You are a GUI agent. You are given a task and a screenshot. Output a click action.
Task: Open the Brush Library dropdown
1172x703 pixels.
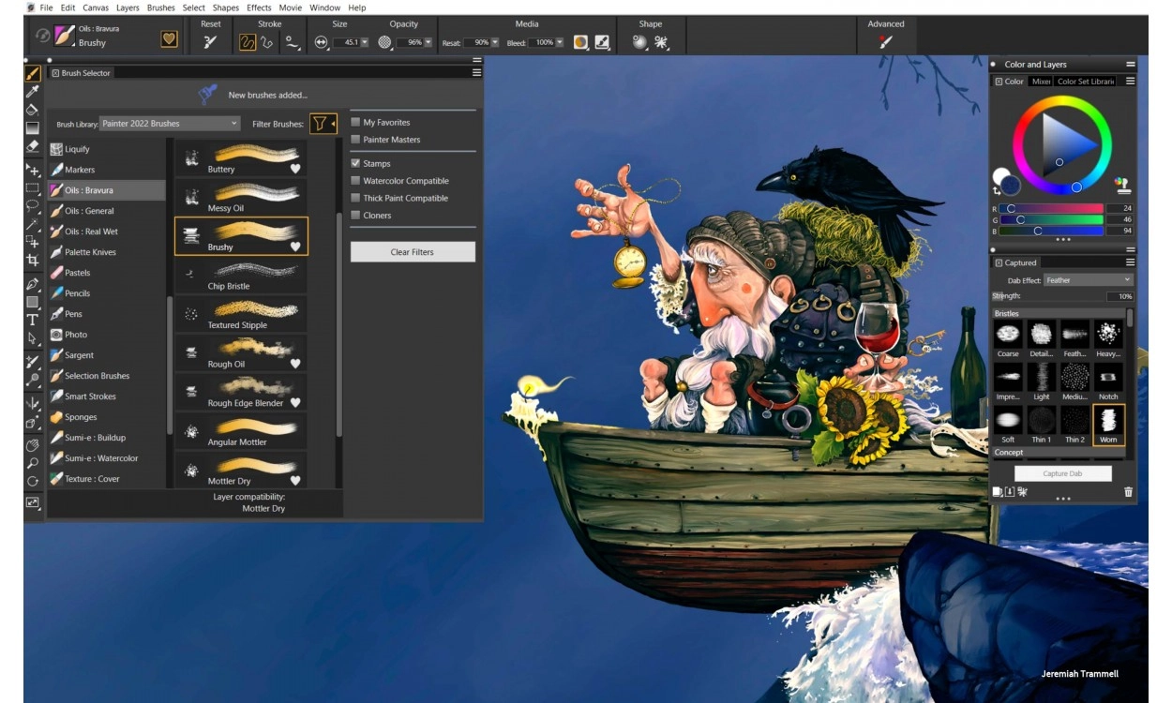(170, 123)
